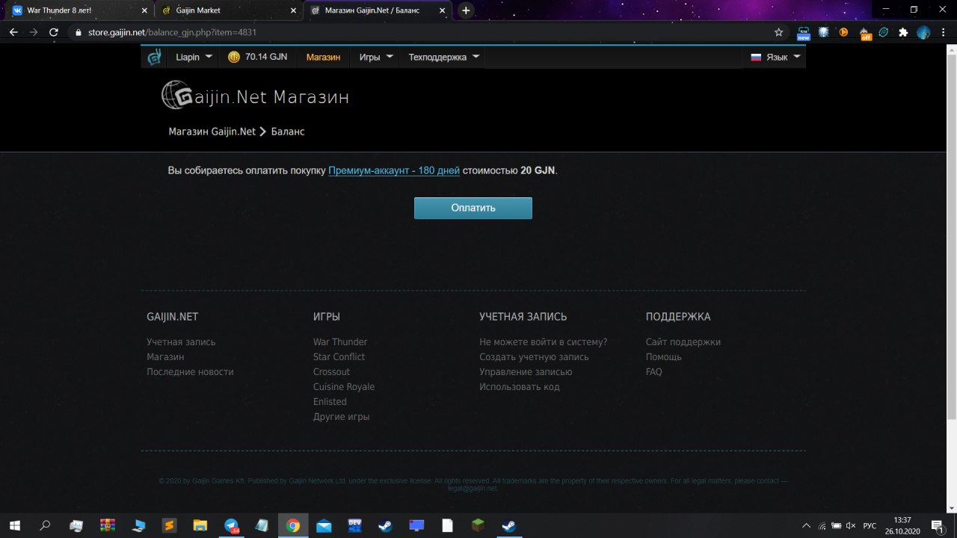The image size is (957, 538).
Task: Open WinRAR from the taskbar
Action: (108, 525)
